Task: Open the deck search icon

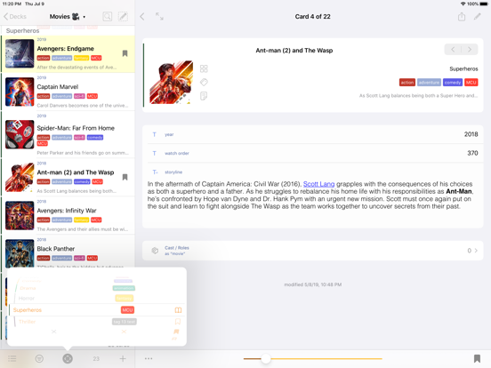Action: click(x=108, y=17)
